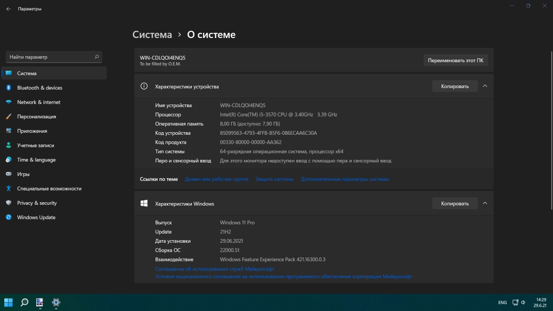Go to Персонализация section
This screenshot has height=311, width=553.
54,117
